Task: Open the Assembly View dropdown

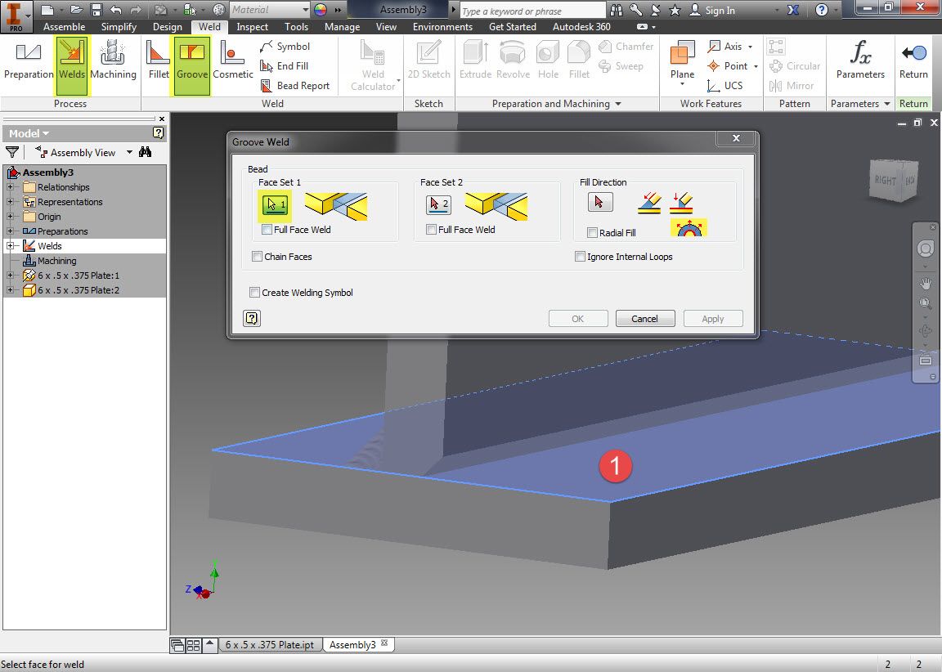Action: 128,151
